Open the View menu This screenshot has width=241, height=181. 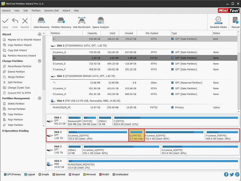(x=17, y=11)
